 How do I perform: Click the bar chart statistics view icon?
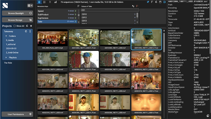pos(55,2)
